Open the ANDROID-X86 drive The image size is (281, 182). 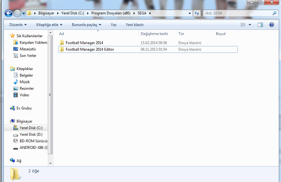[33, 148]
